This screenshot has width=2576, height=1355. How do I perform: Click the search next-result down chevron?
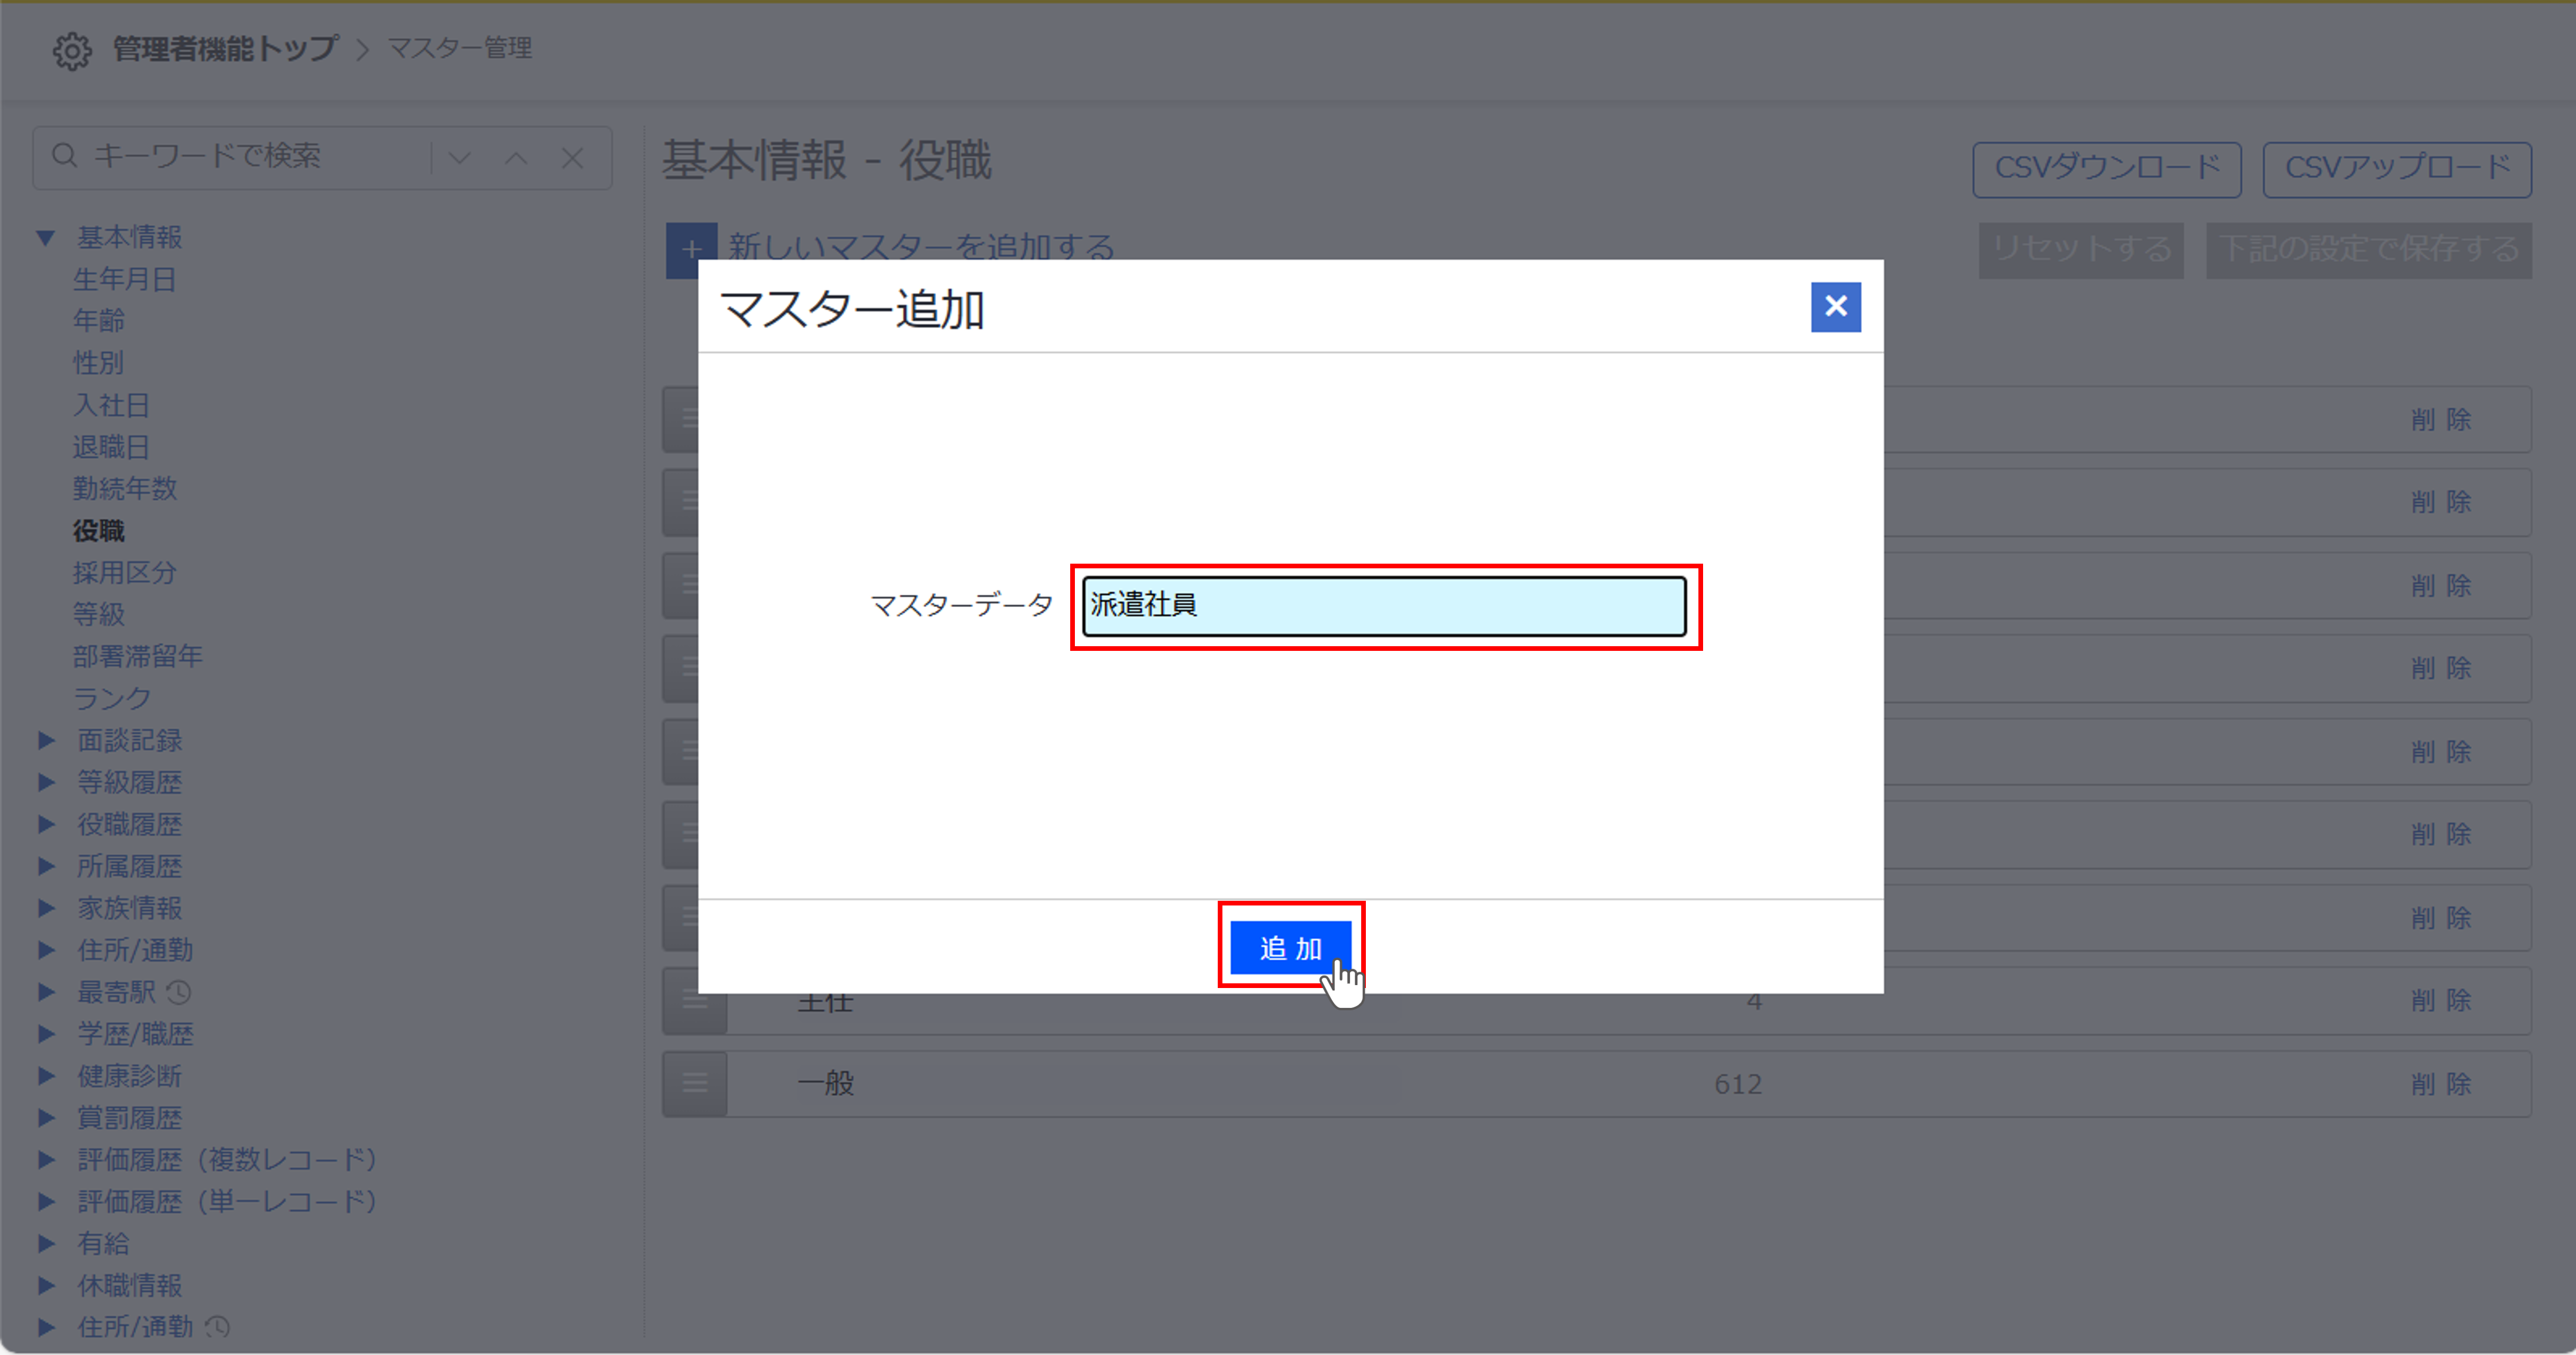(x=460, y=158)
